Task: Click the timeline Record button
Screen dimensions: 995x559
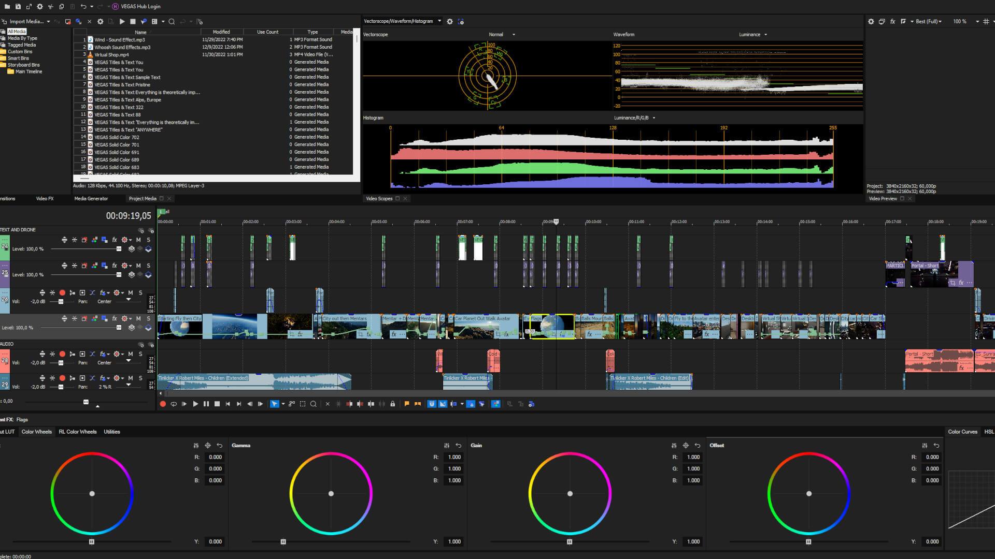Action: 163,404
